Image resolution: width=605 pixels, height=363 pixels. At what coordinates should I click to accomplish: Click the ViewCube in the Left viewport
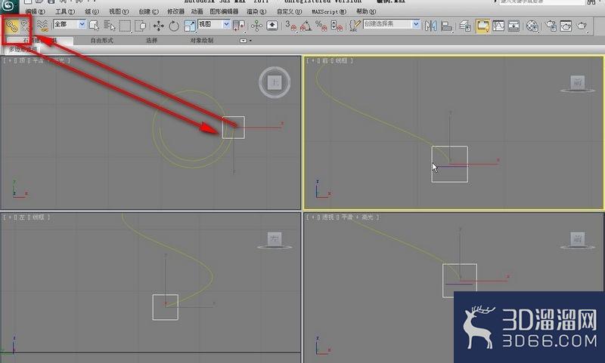pyautogui.click(x=275, y=239)
